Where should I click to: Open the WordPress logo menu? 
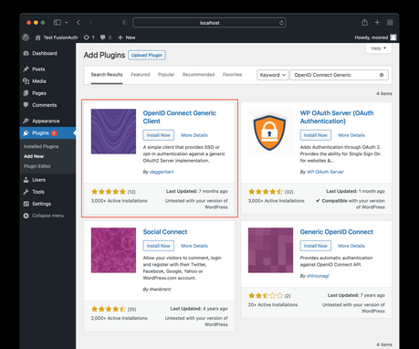coord(26,37)
